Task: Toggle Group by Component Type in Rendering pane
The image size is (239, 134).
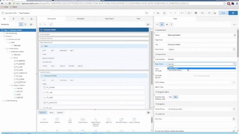Action: tap(21, 25)
